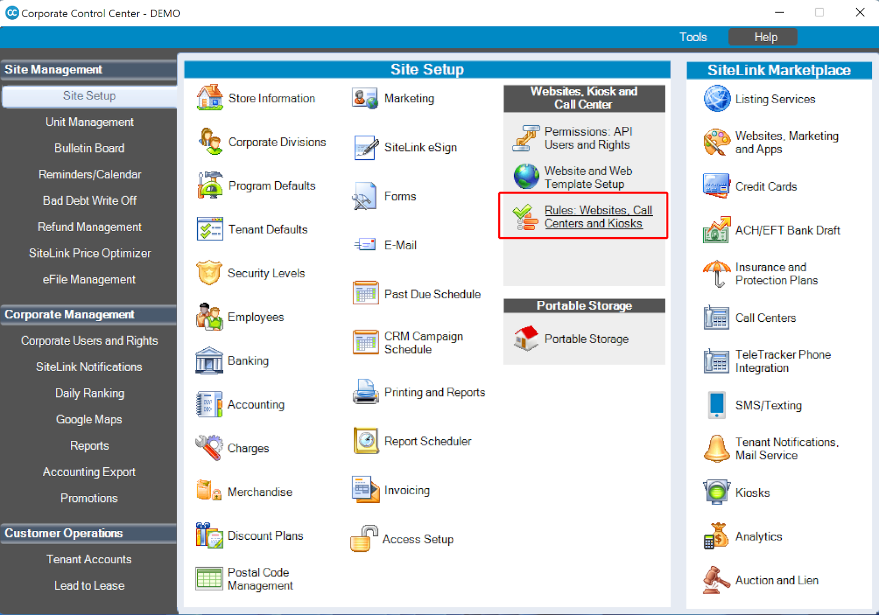Screen dimensions: 879x615
Task: Go to Refund Management
Action: click(x=89, y=227)
